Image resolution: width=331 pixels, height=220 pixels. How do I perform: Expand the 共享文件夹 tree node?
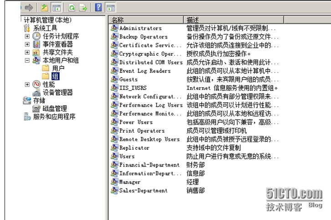click(x=27, y=52)
